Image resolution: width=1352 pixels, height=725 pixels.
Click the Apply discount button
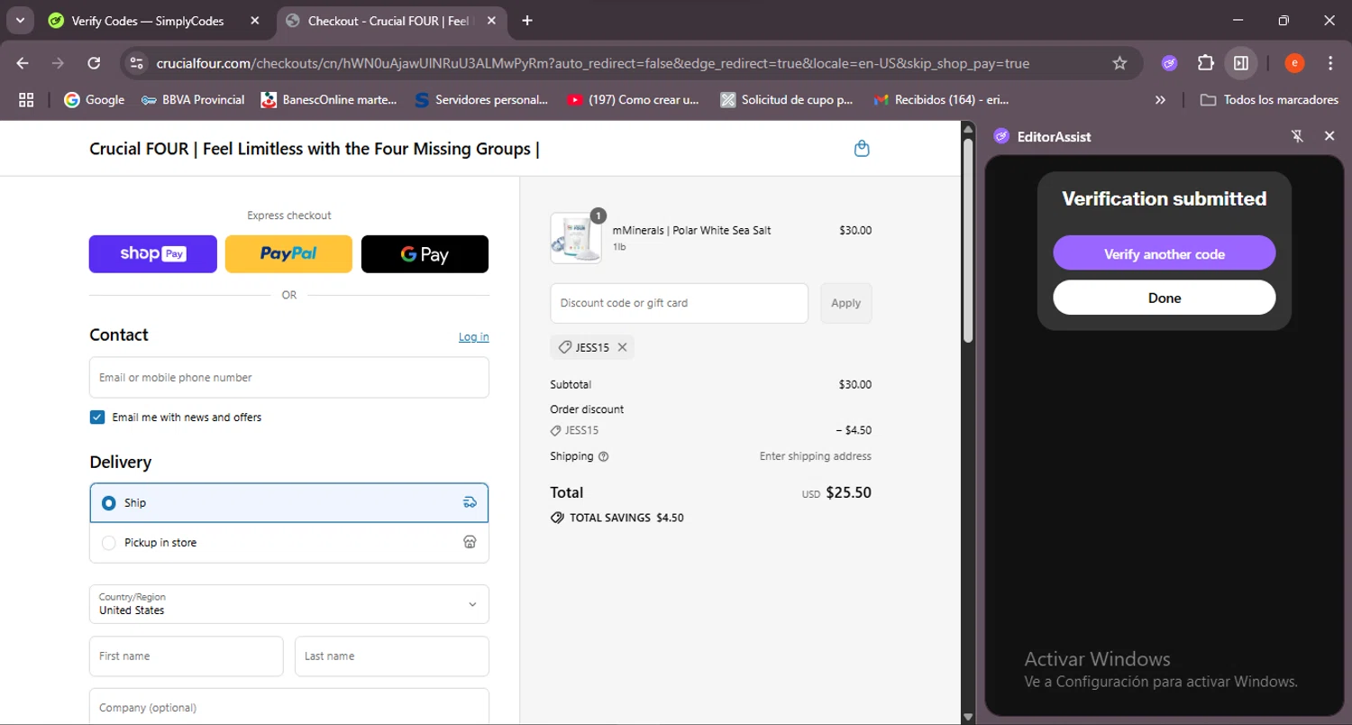[x=846, y=303]
